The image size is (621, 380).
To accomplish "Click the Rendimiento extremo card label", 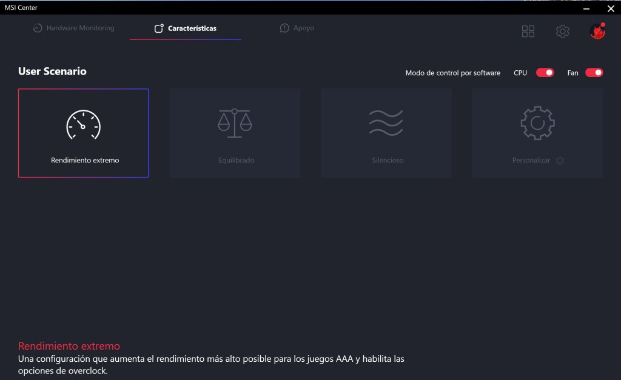I will pyautogui.click(x=85, y=161).
